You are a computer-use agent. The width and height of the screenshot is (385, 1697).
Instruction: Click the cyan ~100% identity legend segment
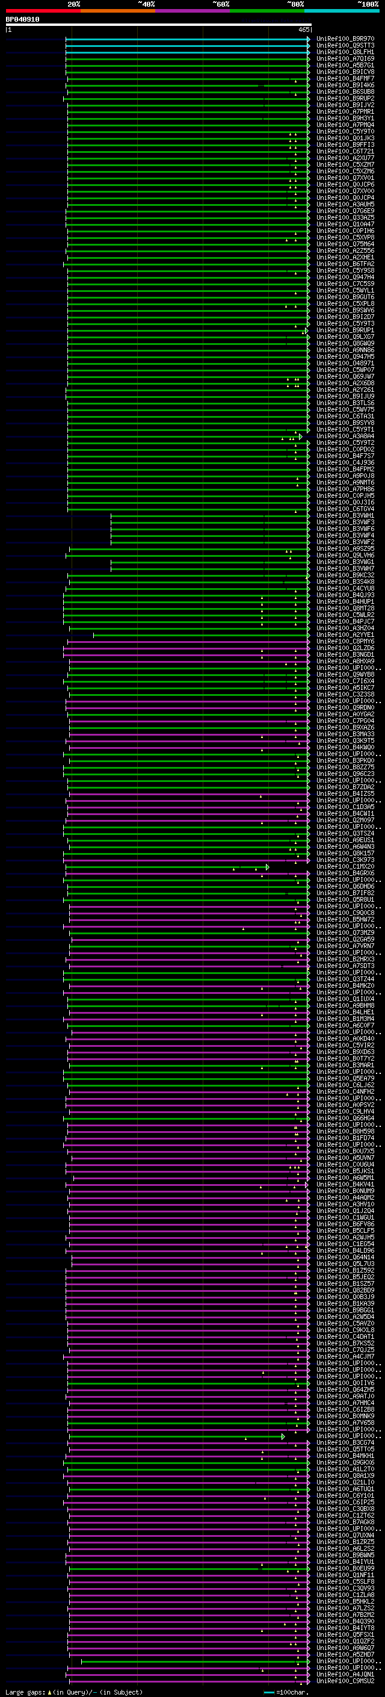tap(342, 11)
